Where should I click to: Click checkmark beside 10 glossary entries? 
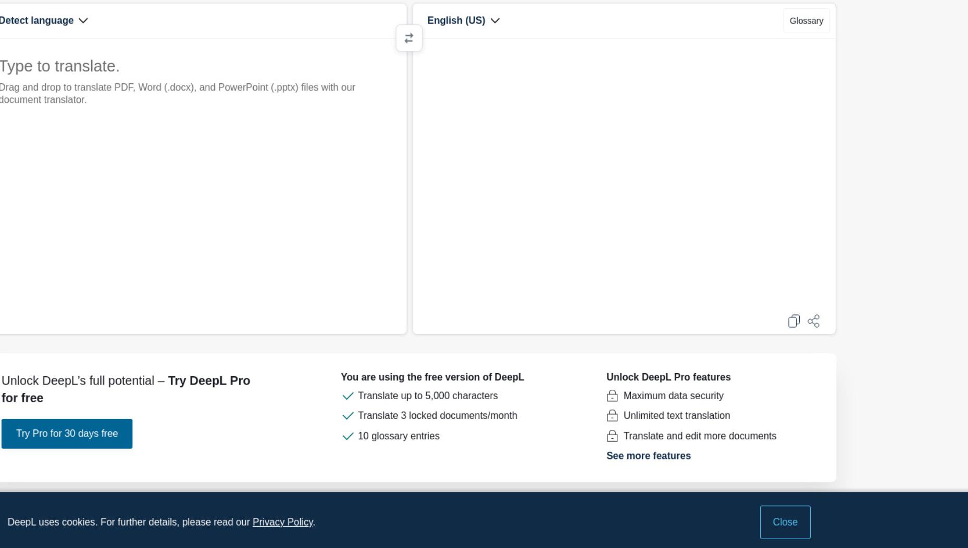(x=348, y=436)
